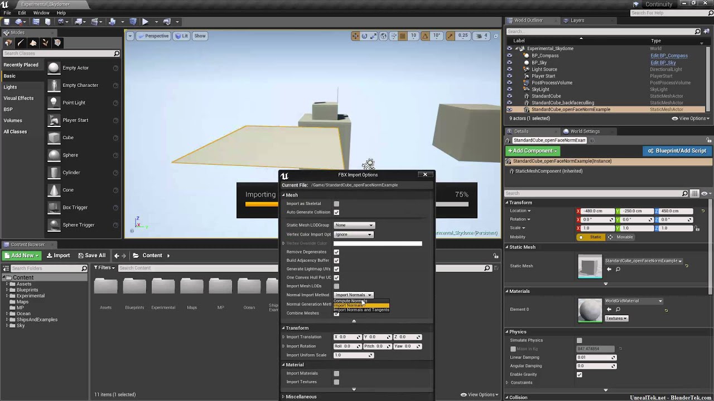
Task: Open Static Mesh LODGroup dropdown
Action: pyautogui.click(x=354, y=225)
